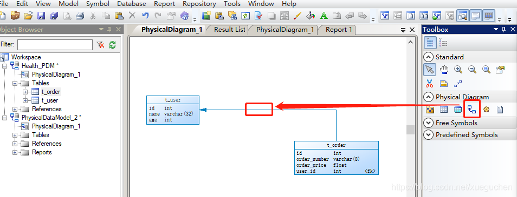Image resolution: width=517 pixels, height=197 pixels.
Task: Open the Object Browser panel dropdown arrow
Action: [101, 30]
